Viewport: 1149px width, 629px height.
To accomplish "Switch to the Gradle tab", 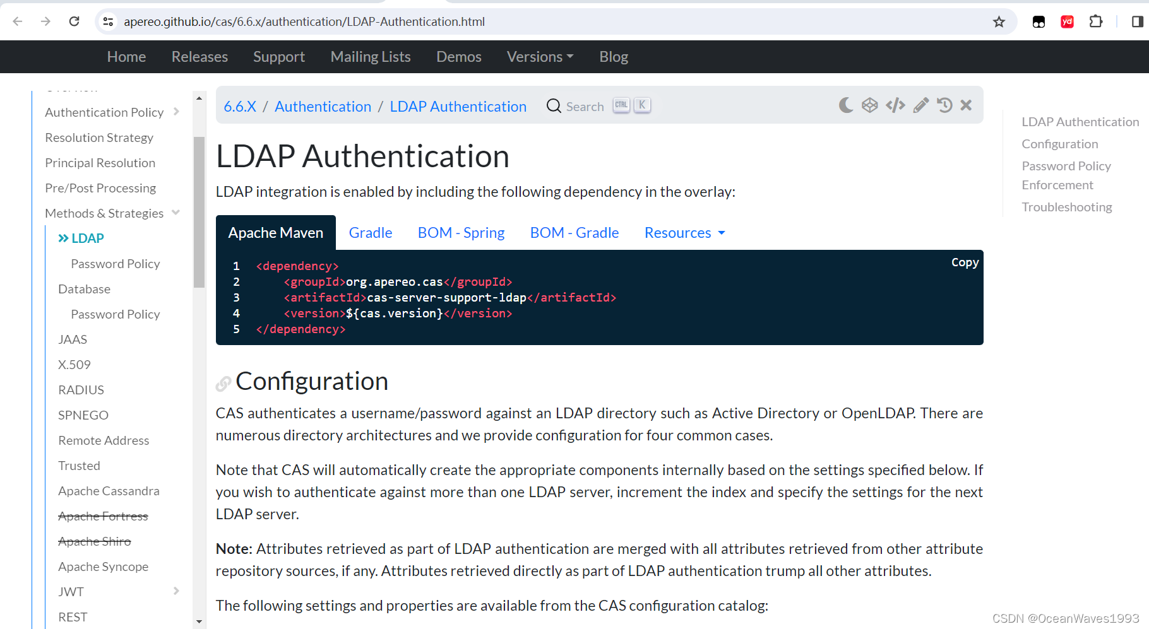I will pyautogui.click(x=371, y=233).
